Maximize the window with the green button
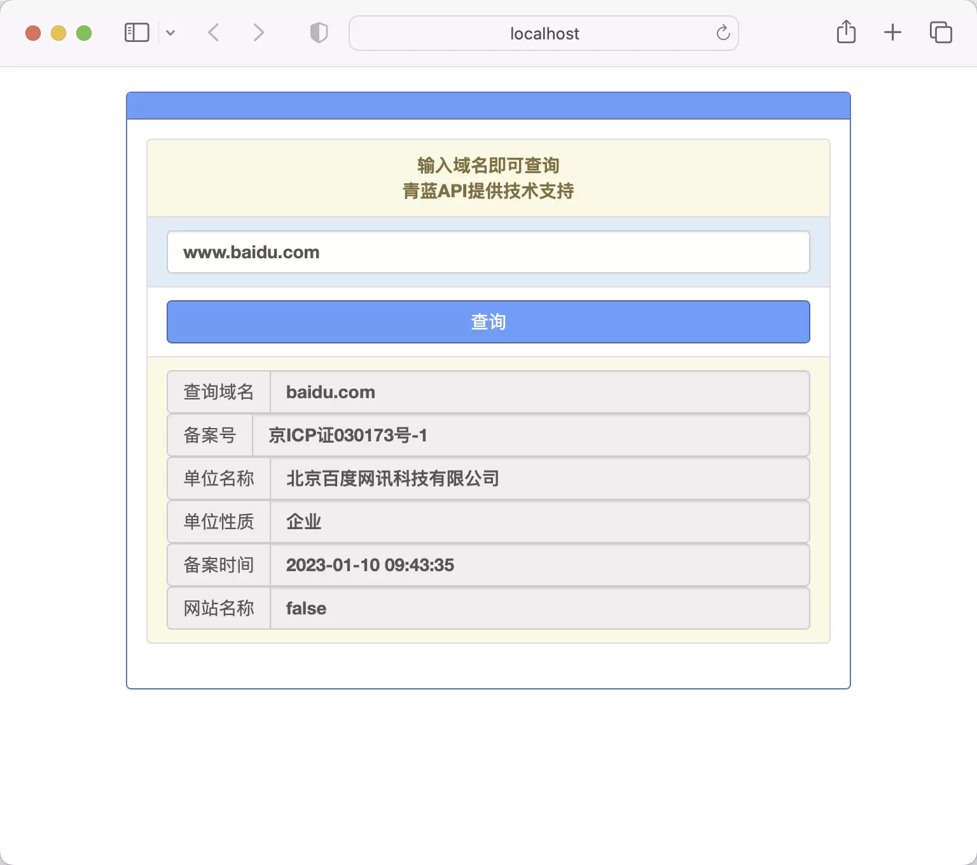Image resolution: width=977 pixels, height=865 pixels. [x=84, y=33]
